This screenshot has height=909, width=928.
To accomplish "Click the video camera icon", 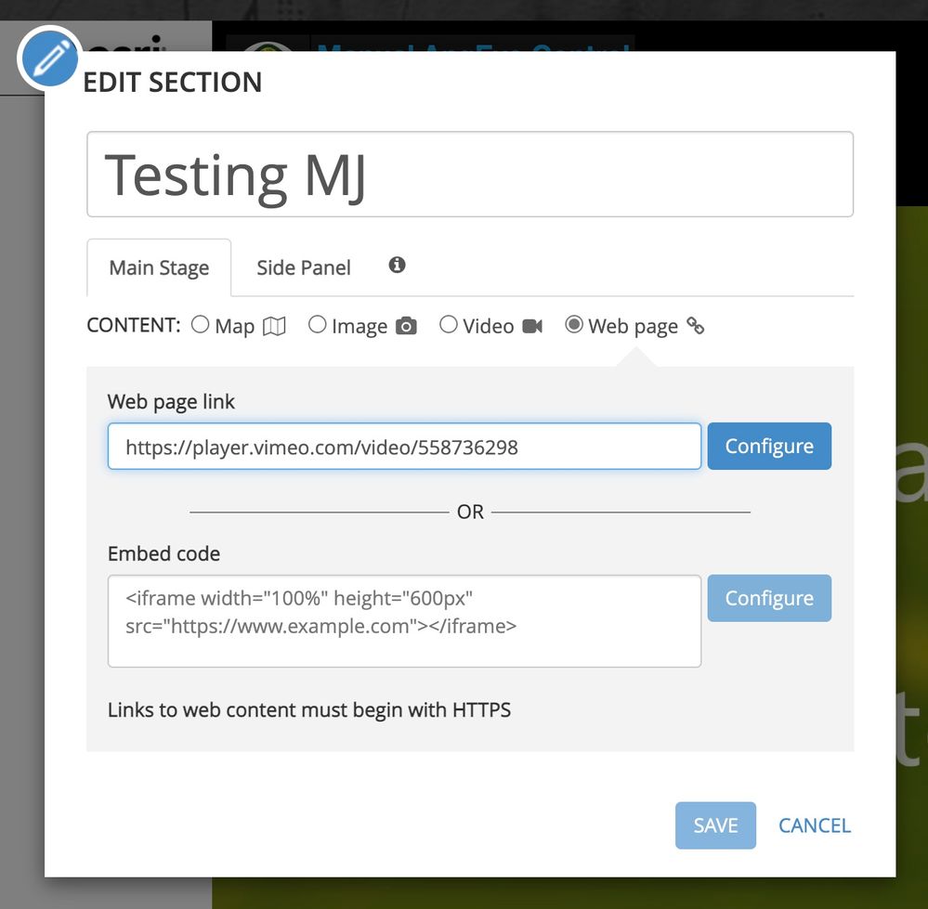I will [x=532, y=326].
